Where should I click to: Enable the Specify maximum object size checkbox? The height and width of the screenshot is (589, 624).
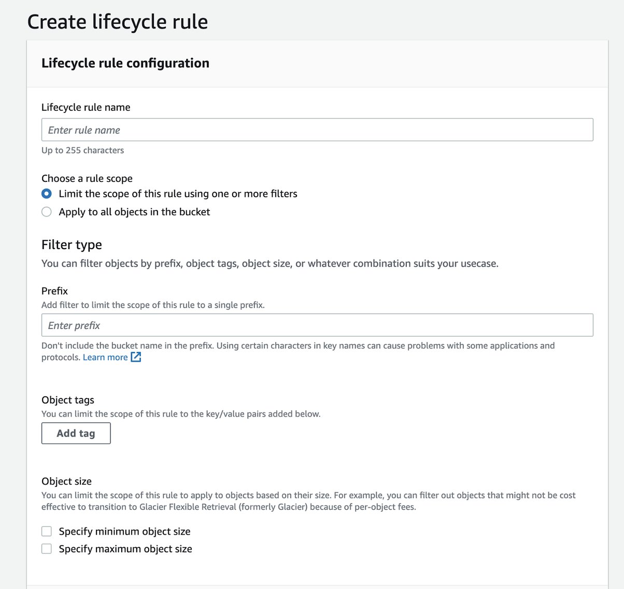(x=46, y=548)
